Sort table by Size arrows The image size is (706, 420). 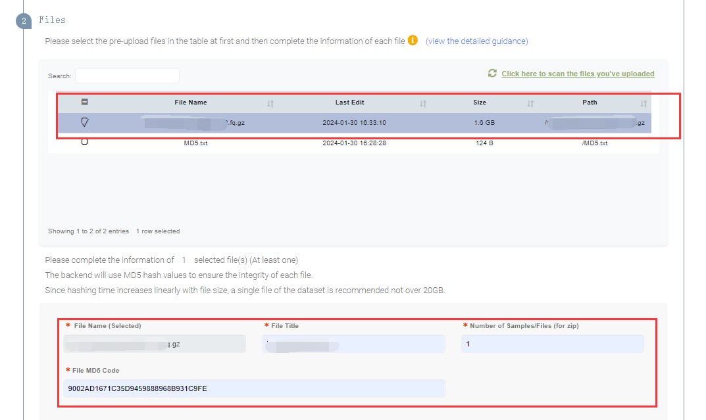tap(530, 104)
